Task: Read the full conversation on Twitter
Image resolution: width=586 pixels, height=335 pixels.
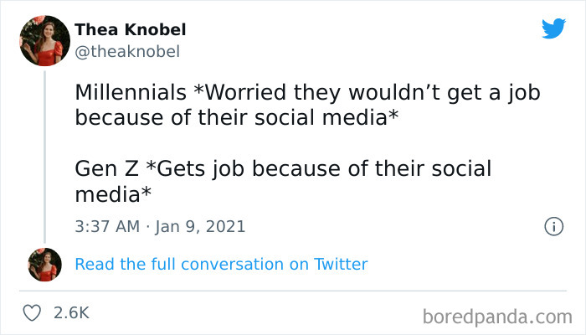Action: coord(221,264)
